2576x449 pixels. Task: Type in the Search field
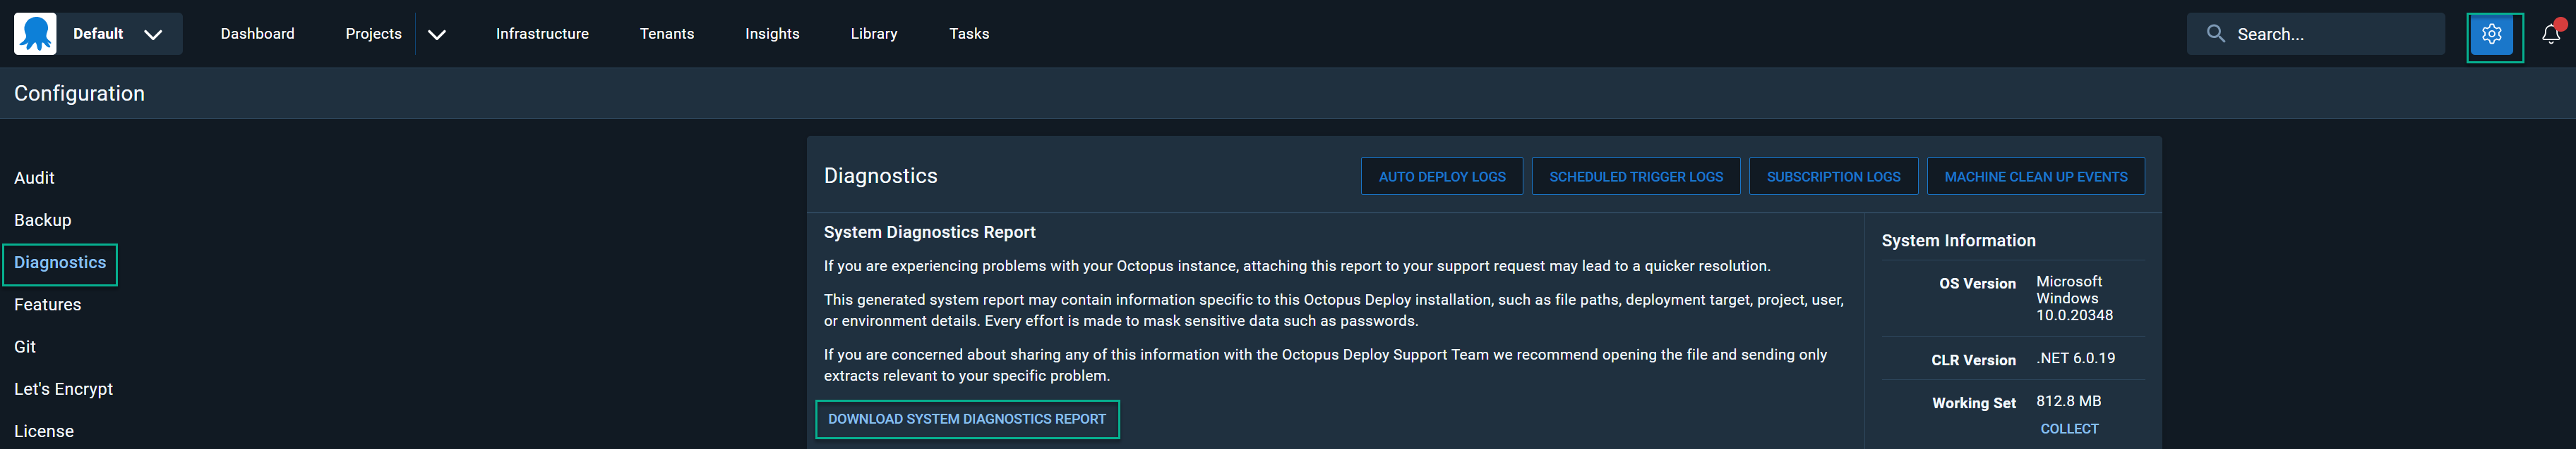[2330, 35]
